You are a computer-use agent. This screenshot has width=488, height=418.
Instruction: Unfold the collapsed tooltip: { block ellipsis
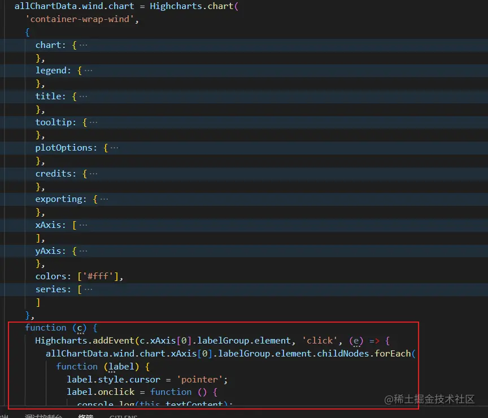93,122
